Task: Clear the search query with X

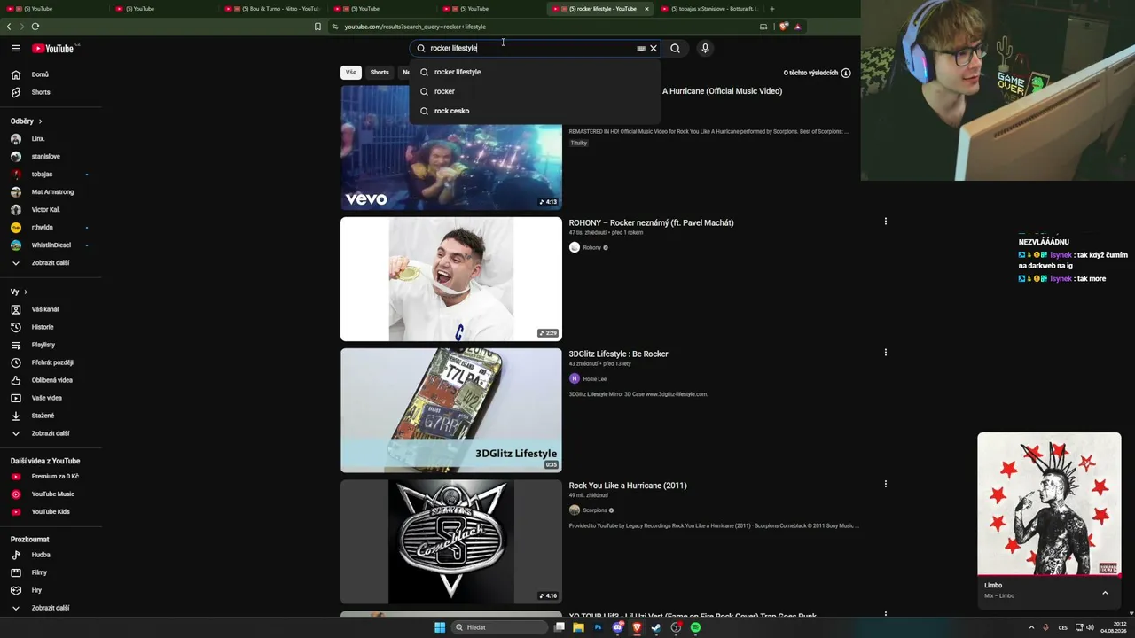Action: [x=654, y=49]
